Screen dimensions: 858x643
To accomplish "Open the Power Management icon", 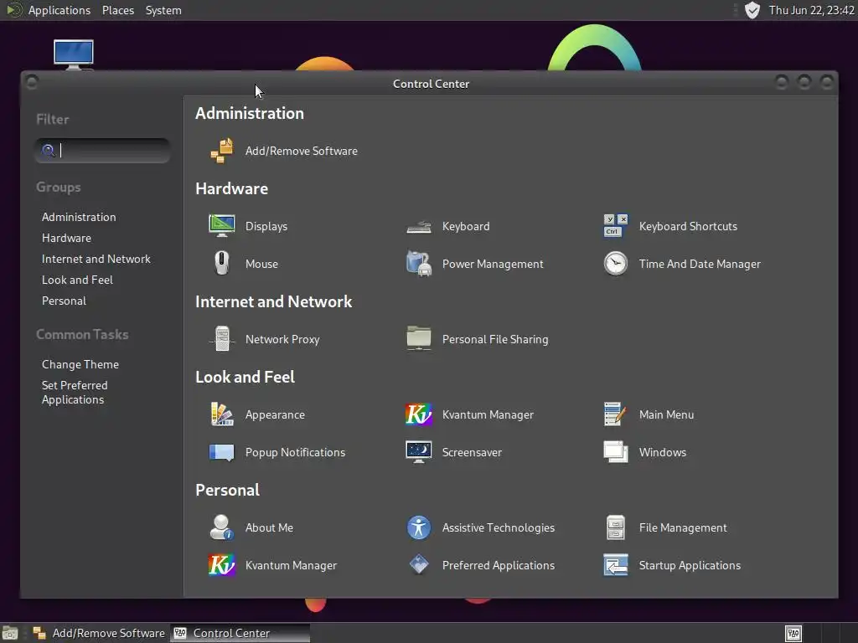I will point(419,264).
